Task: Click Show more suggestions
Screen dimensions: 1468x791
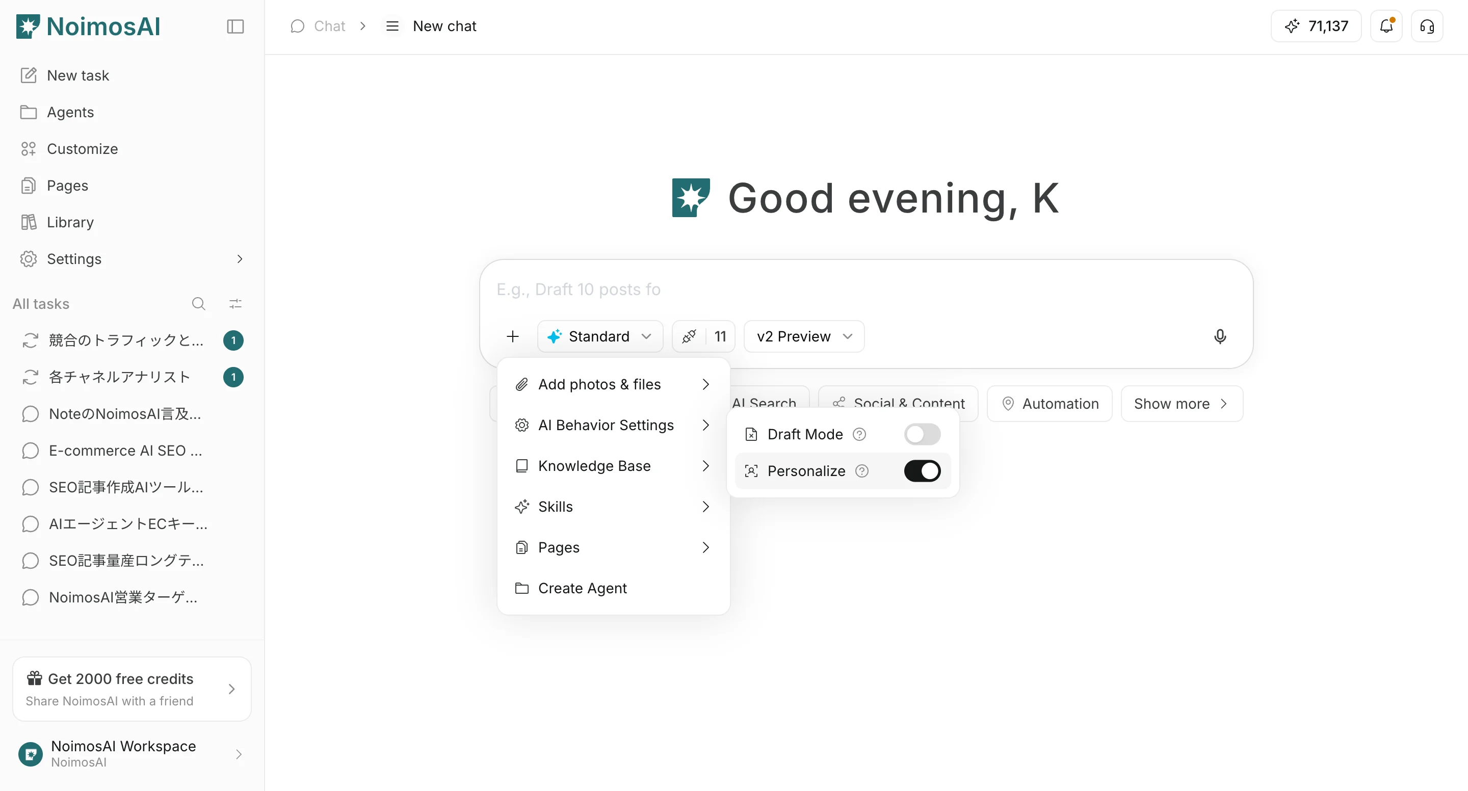Action: [1182, 404]
